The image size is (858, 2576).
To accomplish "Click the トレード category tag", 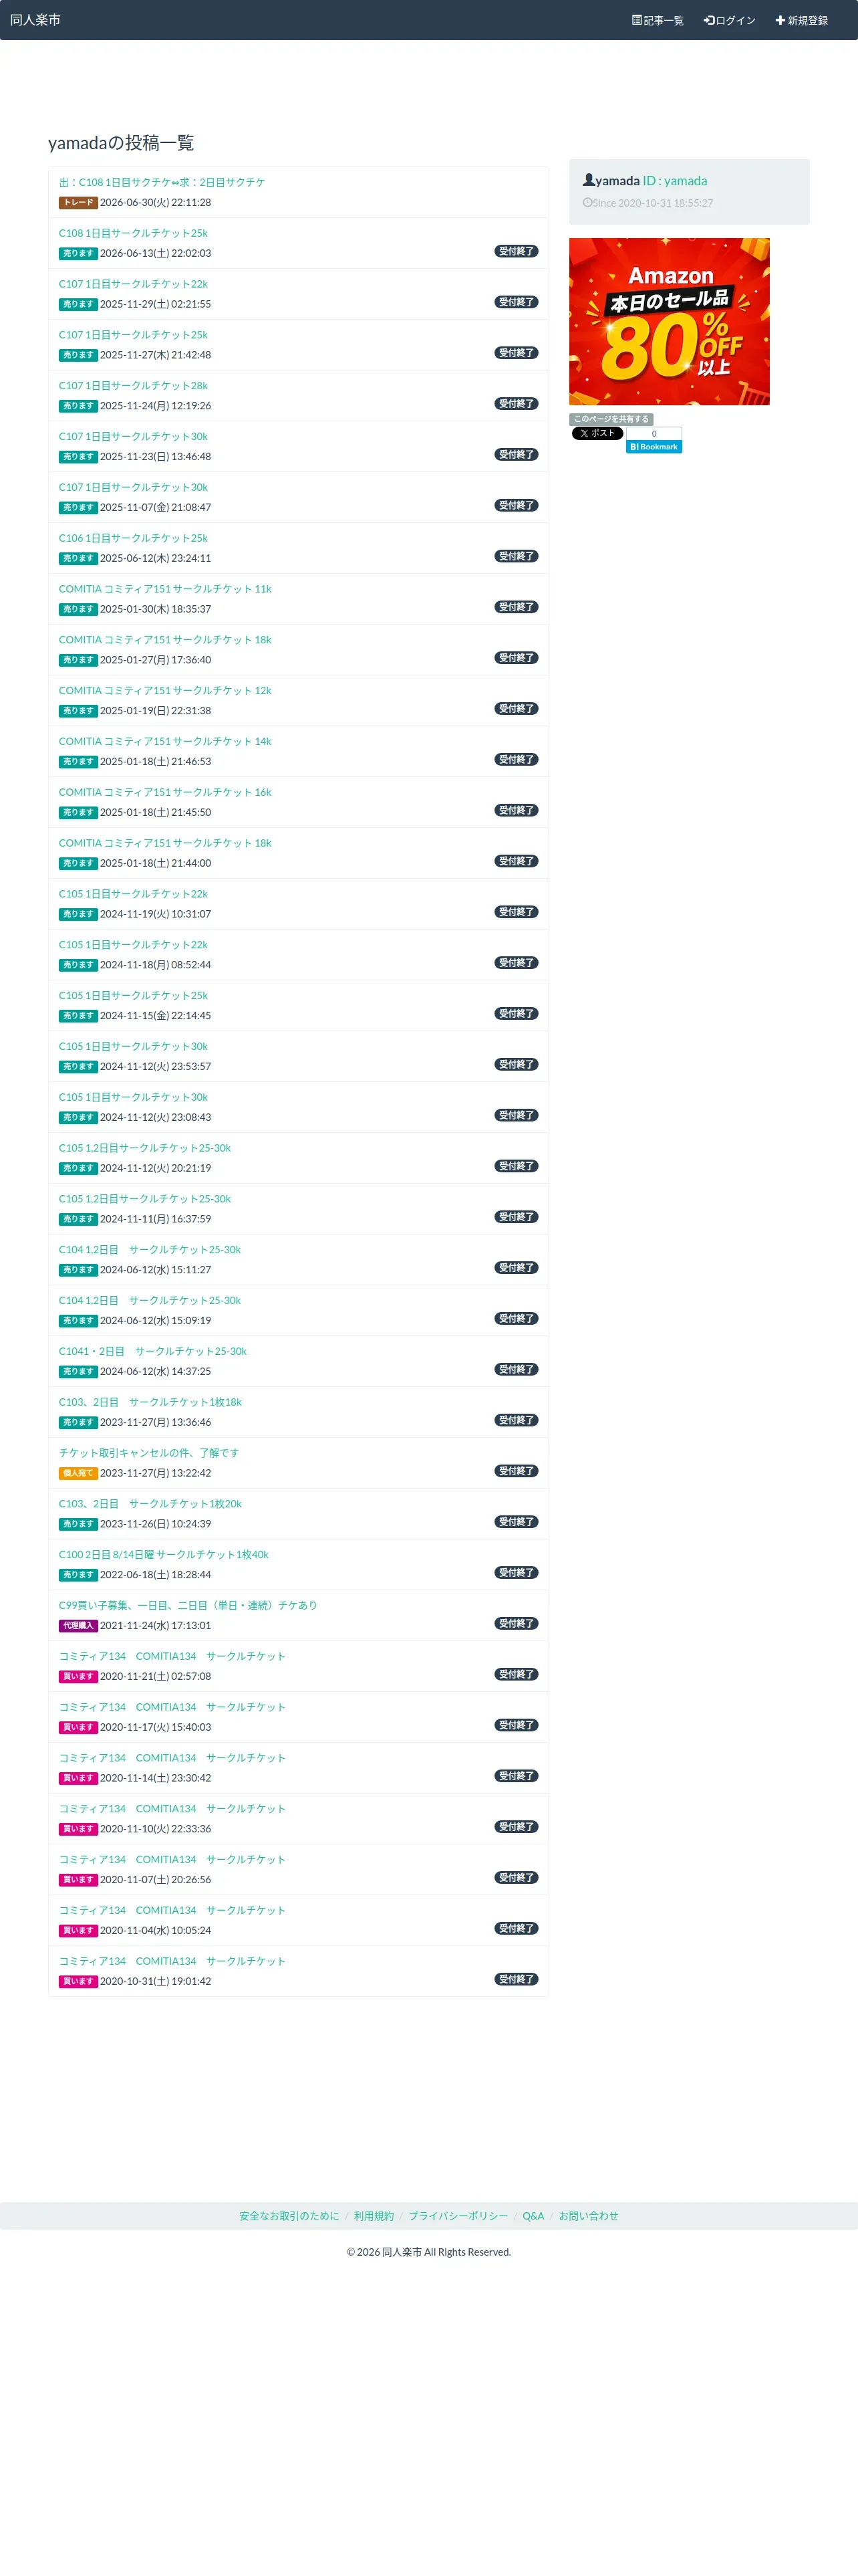I will point(78,202).
